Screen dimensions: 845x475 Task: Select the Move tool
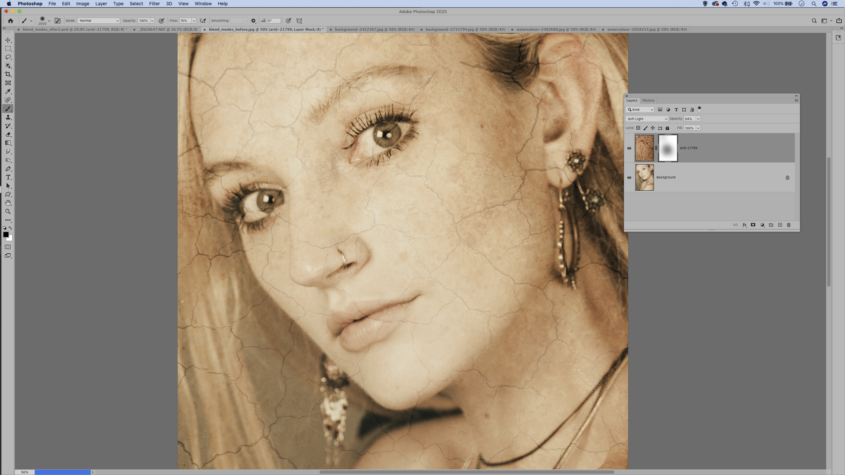click(x=8, y=40)
